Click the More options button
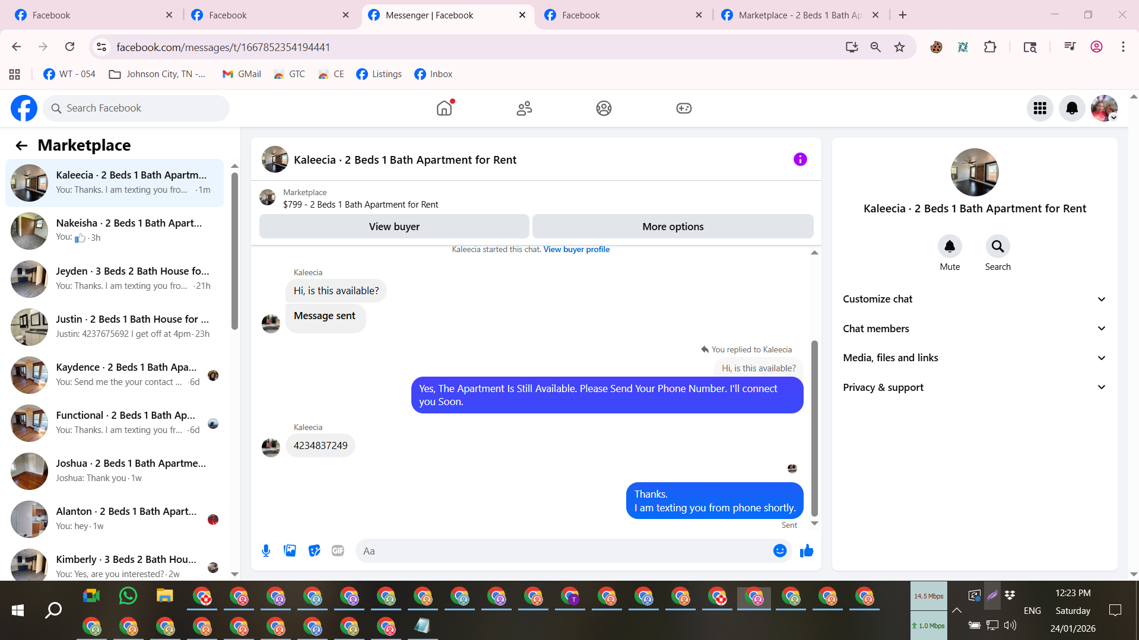 pyautogui.click(x=673, y=227)
